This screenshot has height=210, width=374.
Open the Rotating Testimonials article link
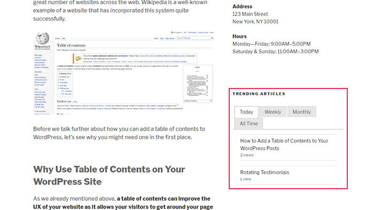point(264,172)
